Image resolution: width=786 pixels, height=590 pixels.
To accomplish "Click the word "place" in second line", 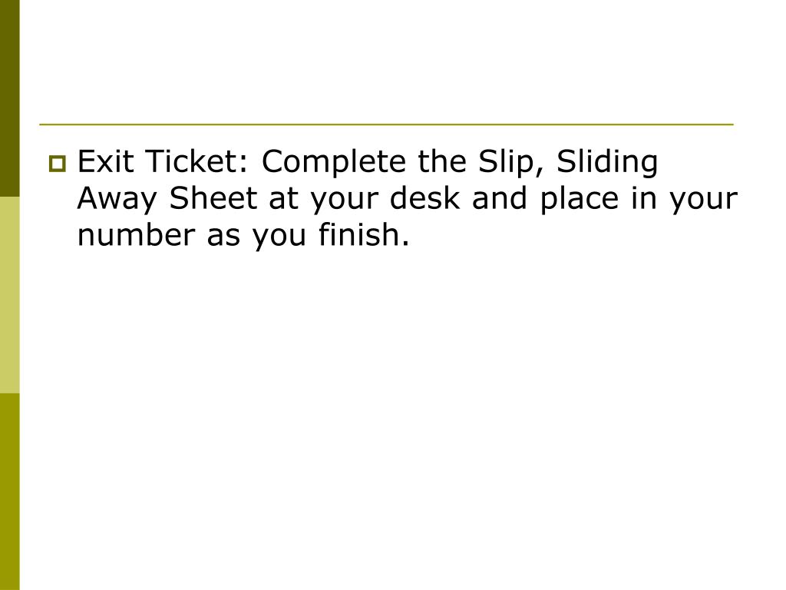I will 579,201.
